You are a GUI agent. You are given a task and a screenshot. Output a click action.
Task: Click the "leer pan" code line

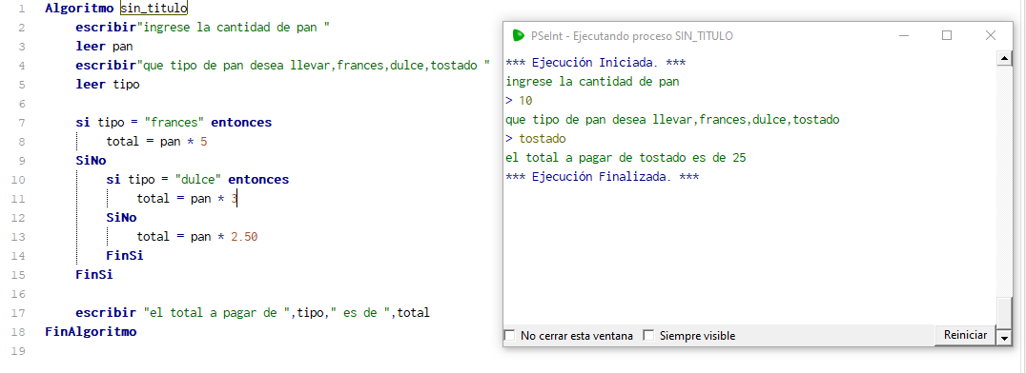[x=104, y=47]
